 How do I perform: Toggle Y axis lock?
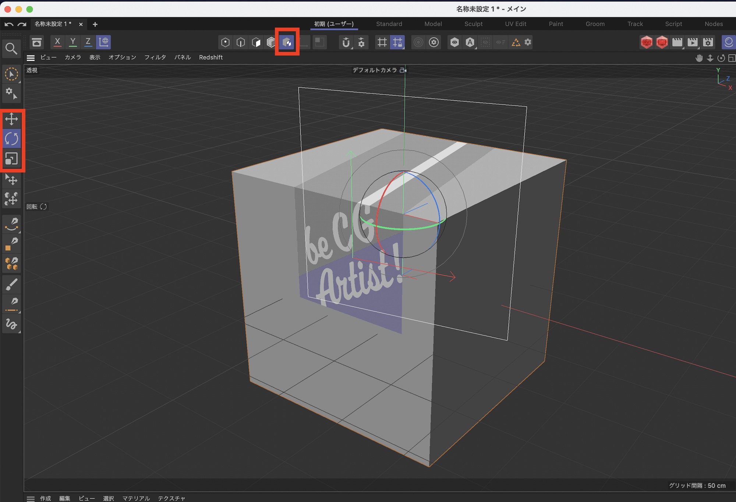pyautogui.click(x=73, y=42)
